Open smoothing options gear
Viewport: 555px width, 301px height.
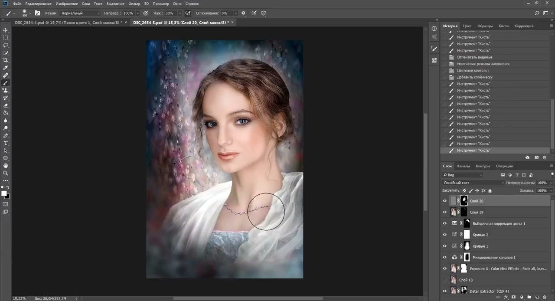pyautogui.click(x=243, y=13)
